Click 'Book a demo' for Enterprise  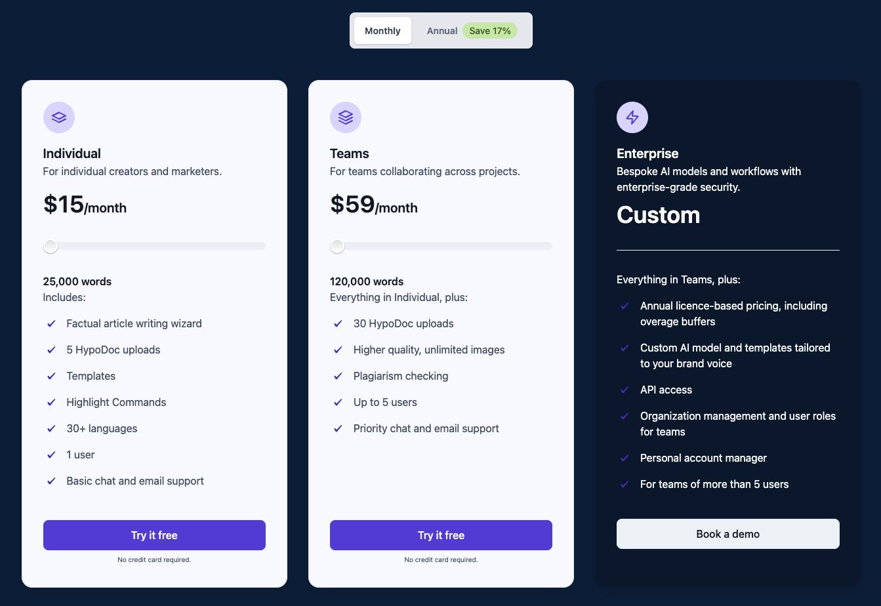pos(727,533)
